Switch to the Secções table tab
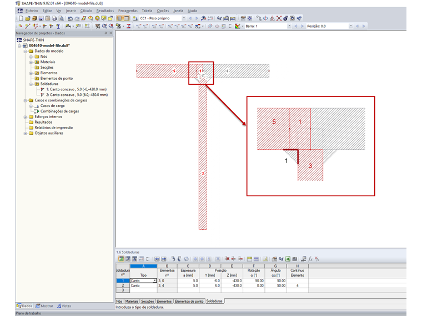Screen dimensions: 422x316 147,301
